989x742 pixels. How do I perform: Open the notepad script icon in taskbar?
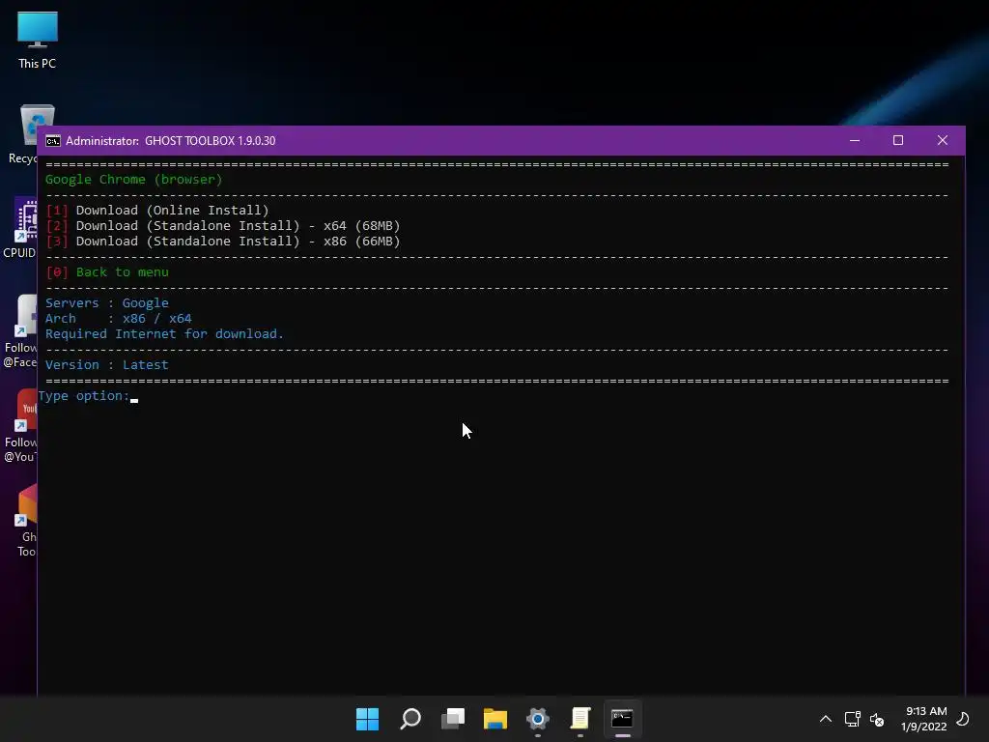click(580, 719)
